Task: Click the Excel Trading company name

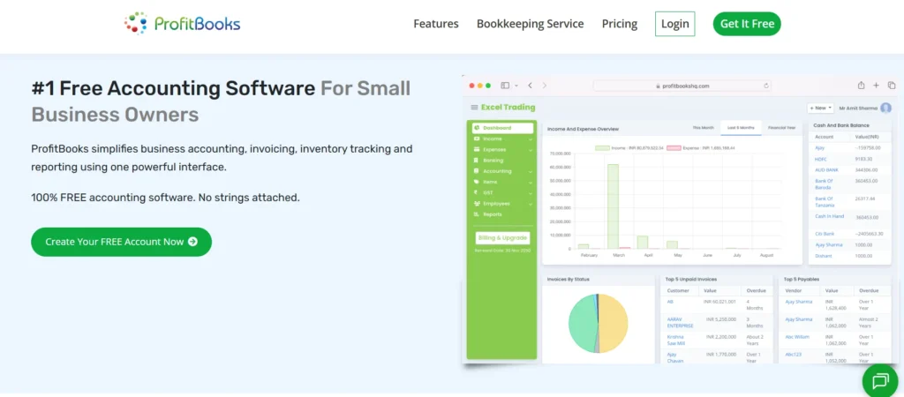Action: point(508,107)
